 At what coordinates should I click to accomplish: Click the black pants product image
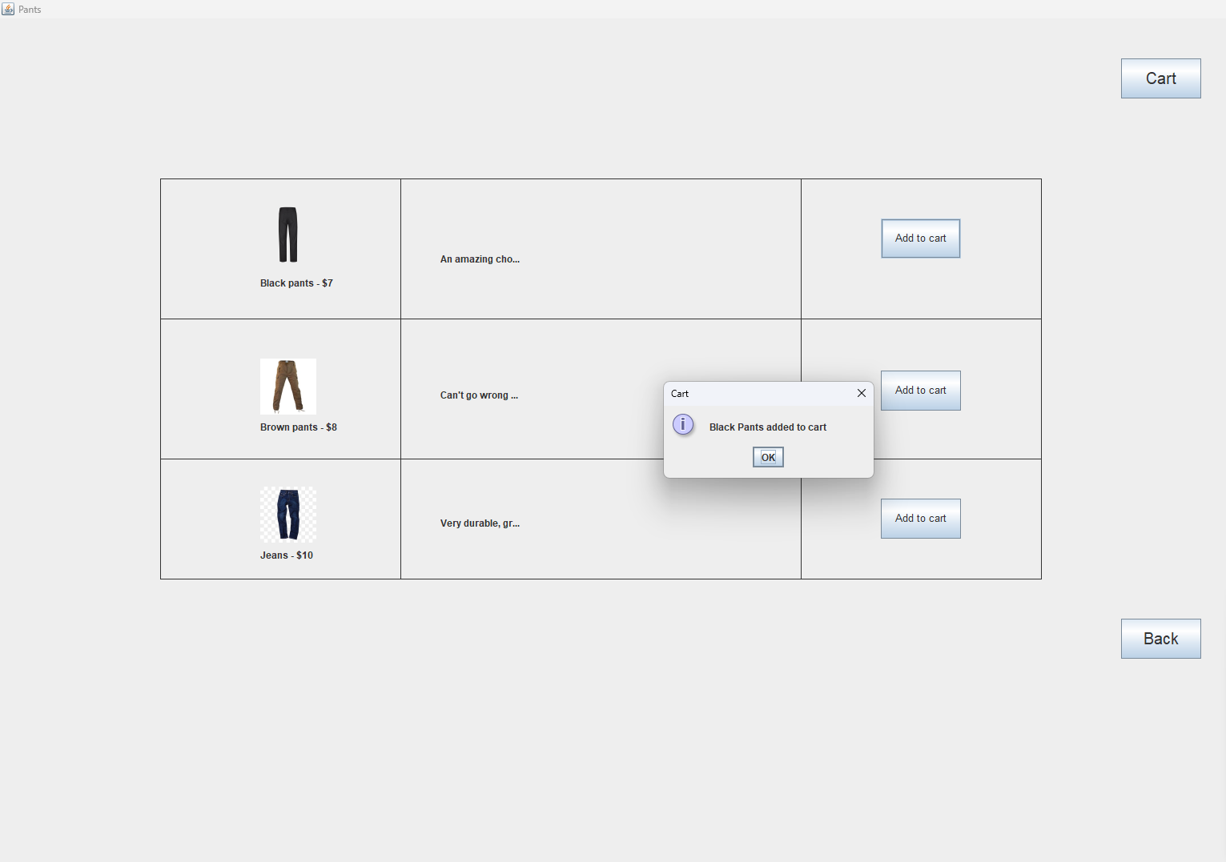(288, 235)
